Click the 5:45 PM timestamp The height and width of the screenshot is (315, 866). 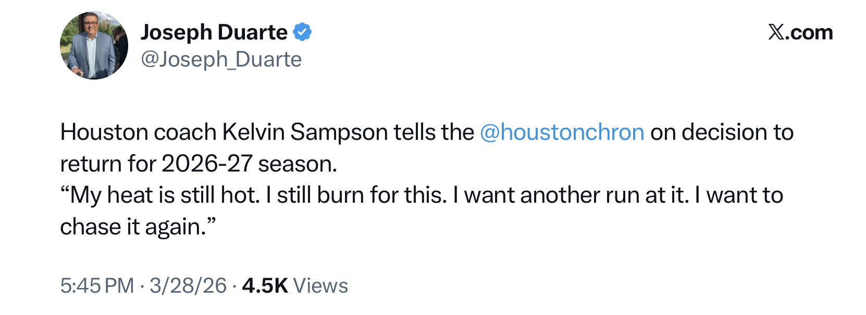(x=97, y=286)
